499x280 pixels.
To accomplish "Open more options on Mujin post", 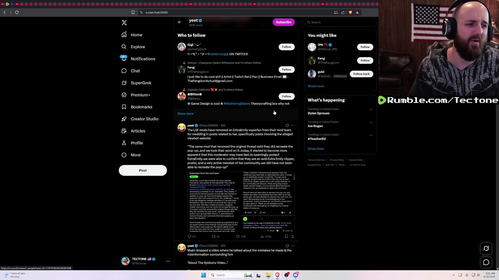I will click(293, 246).
